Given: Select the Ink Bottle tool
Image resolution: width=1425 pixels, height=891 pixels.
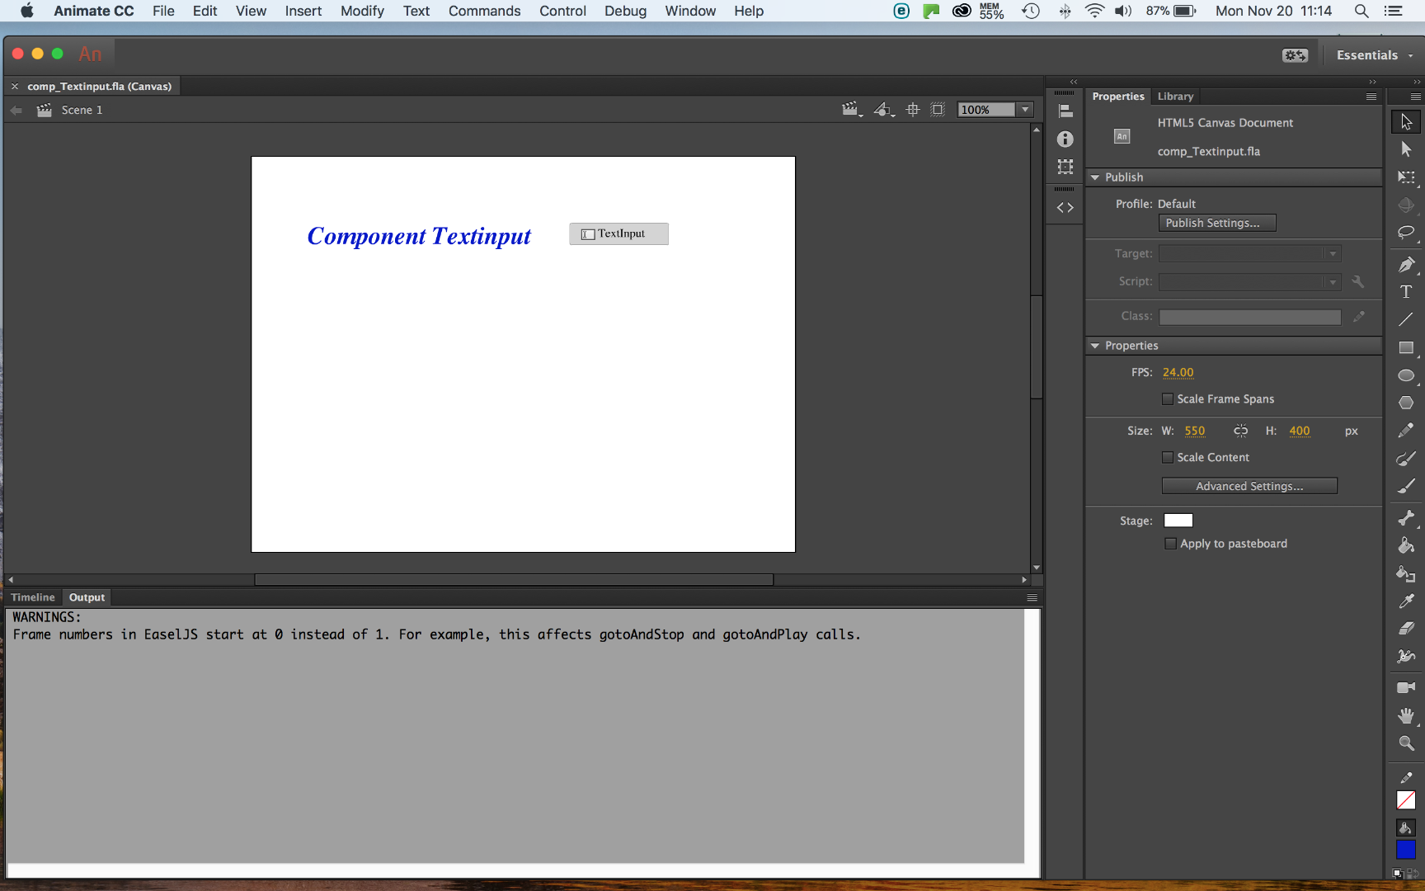Looking at the screenshot, I should tap(1406, 573).
